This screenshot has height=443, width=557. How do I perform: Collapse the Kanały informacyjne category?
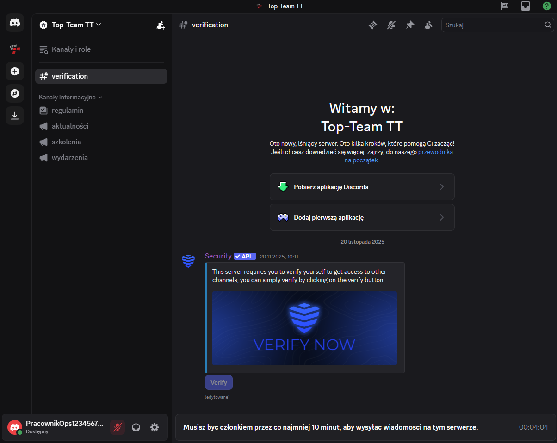(70, 98)
